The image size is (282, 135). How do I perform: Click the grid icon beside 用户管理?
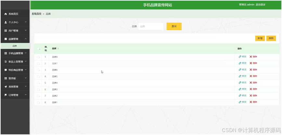(x=6, y=31)
